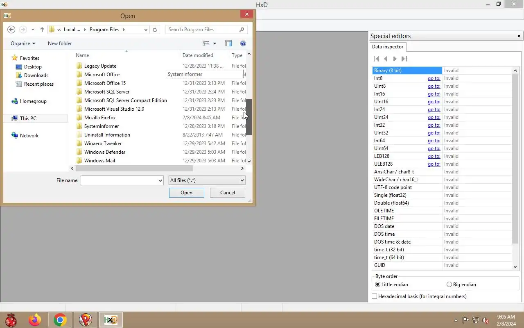
Task: Close the Special editors panel
Action: coord(519,36)
